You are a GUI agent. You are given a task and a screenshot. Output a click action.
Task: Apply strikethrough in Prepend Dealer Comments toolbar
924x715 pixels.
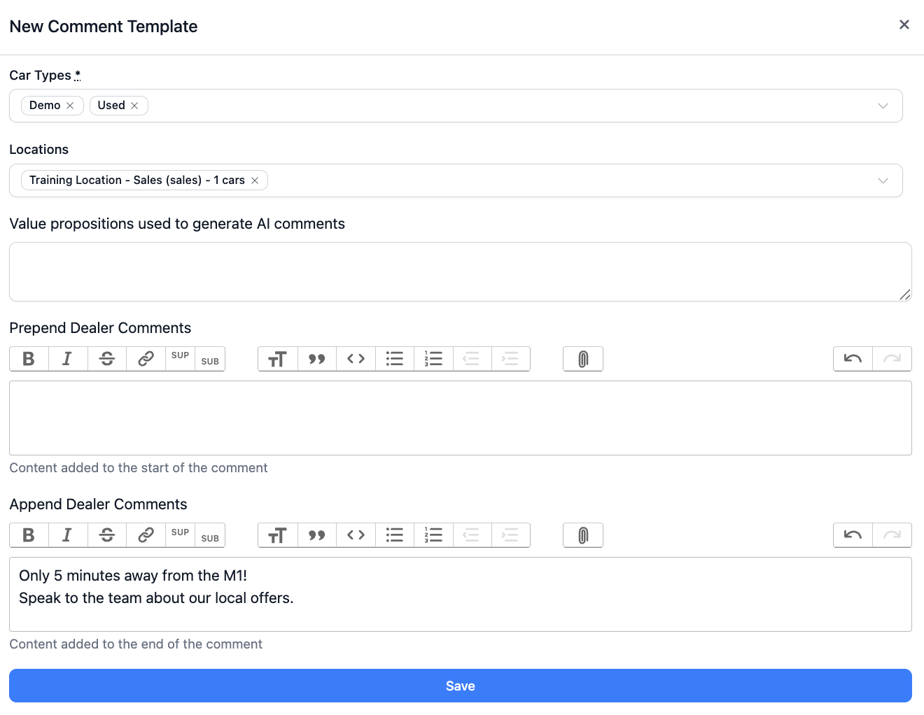point(107,359)
